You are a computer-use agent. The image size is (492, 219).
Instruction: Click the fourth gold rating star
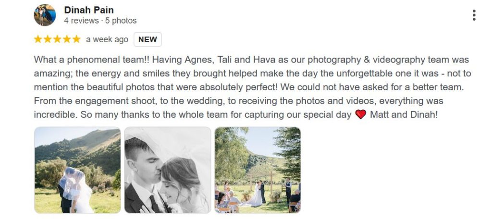click(x=67, y=39)
